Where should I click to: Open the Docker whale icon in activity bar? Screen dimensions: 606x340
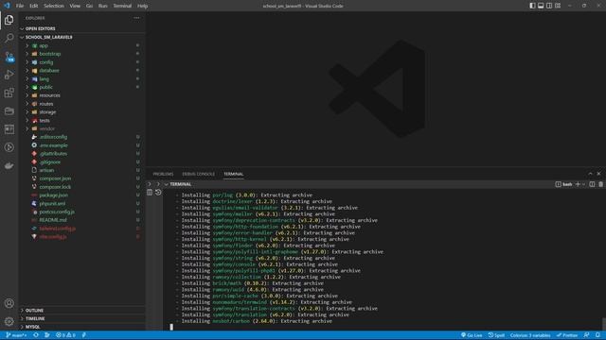click(x=9, y=166)
